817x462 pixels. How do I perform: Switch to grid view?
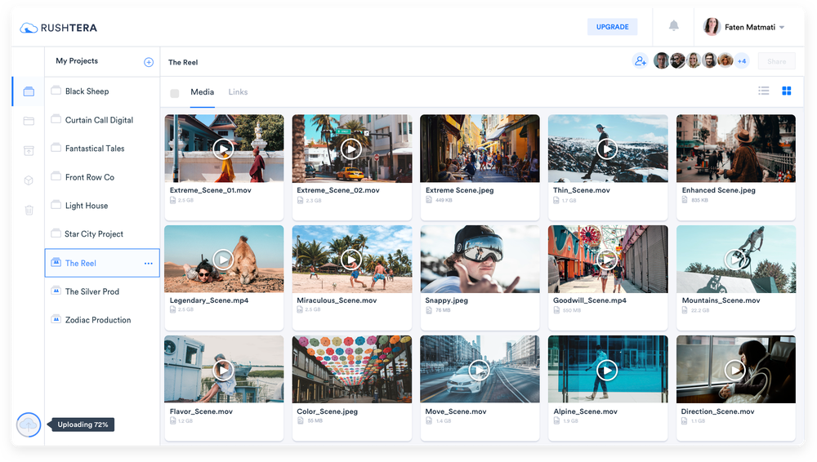coord(786,91)
